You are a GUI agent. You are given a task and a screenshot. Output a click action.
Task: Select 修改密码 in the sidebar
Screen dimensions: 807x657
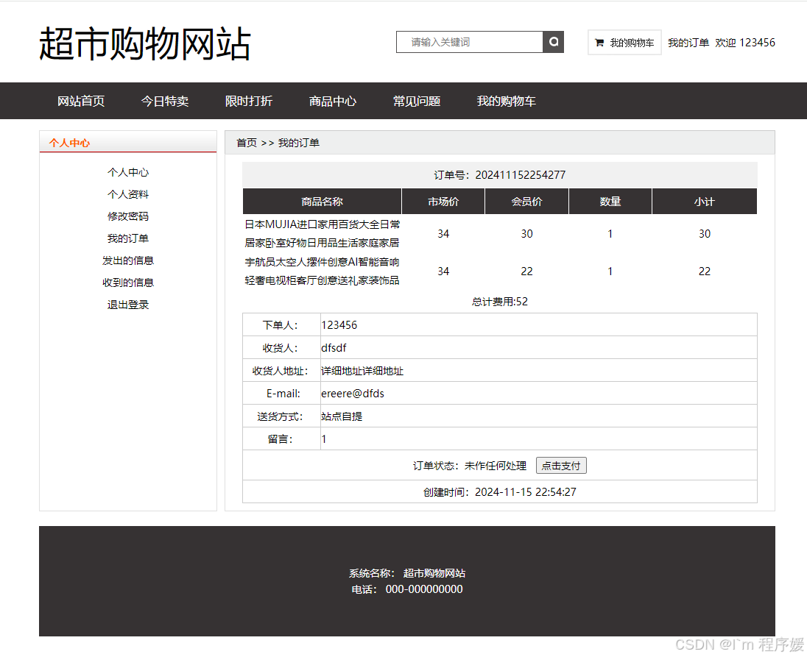(128, 216)
